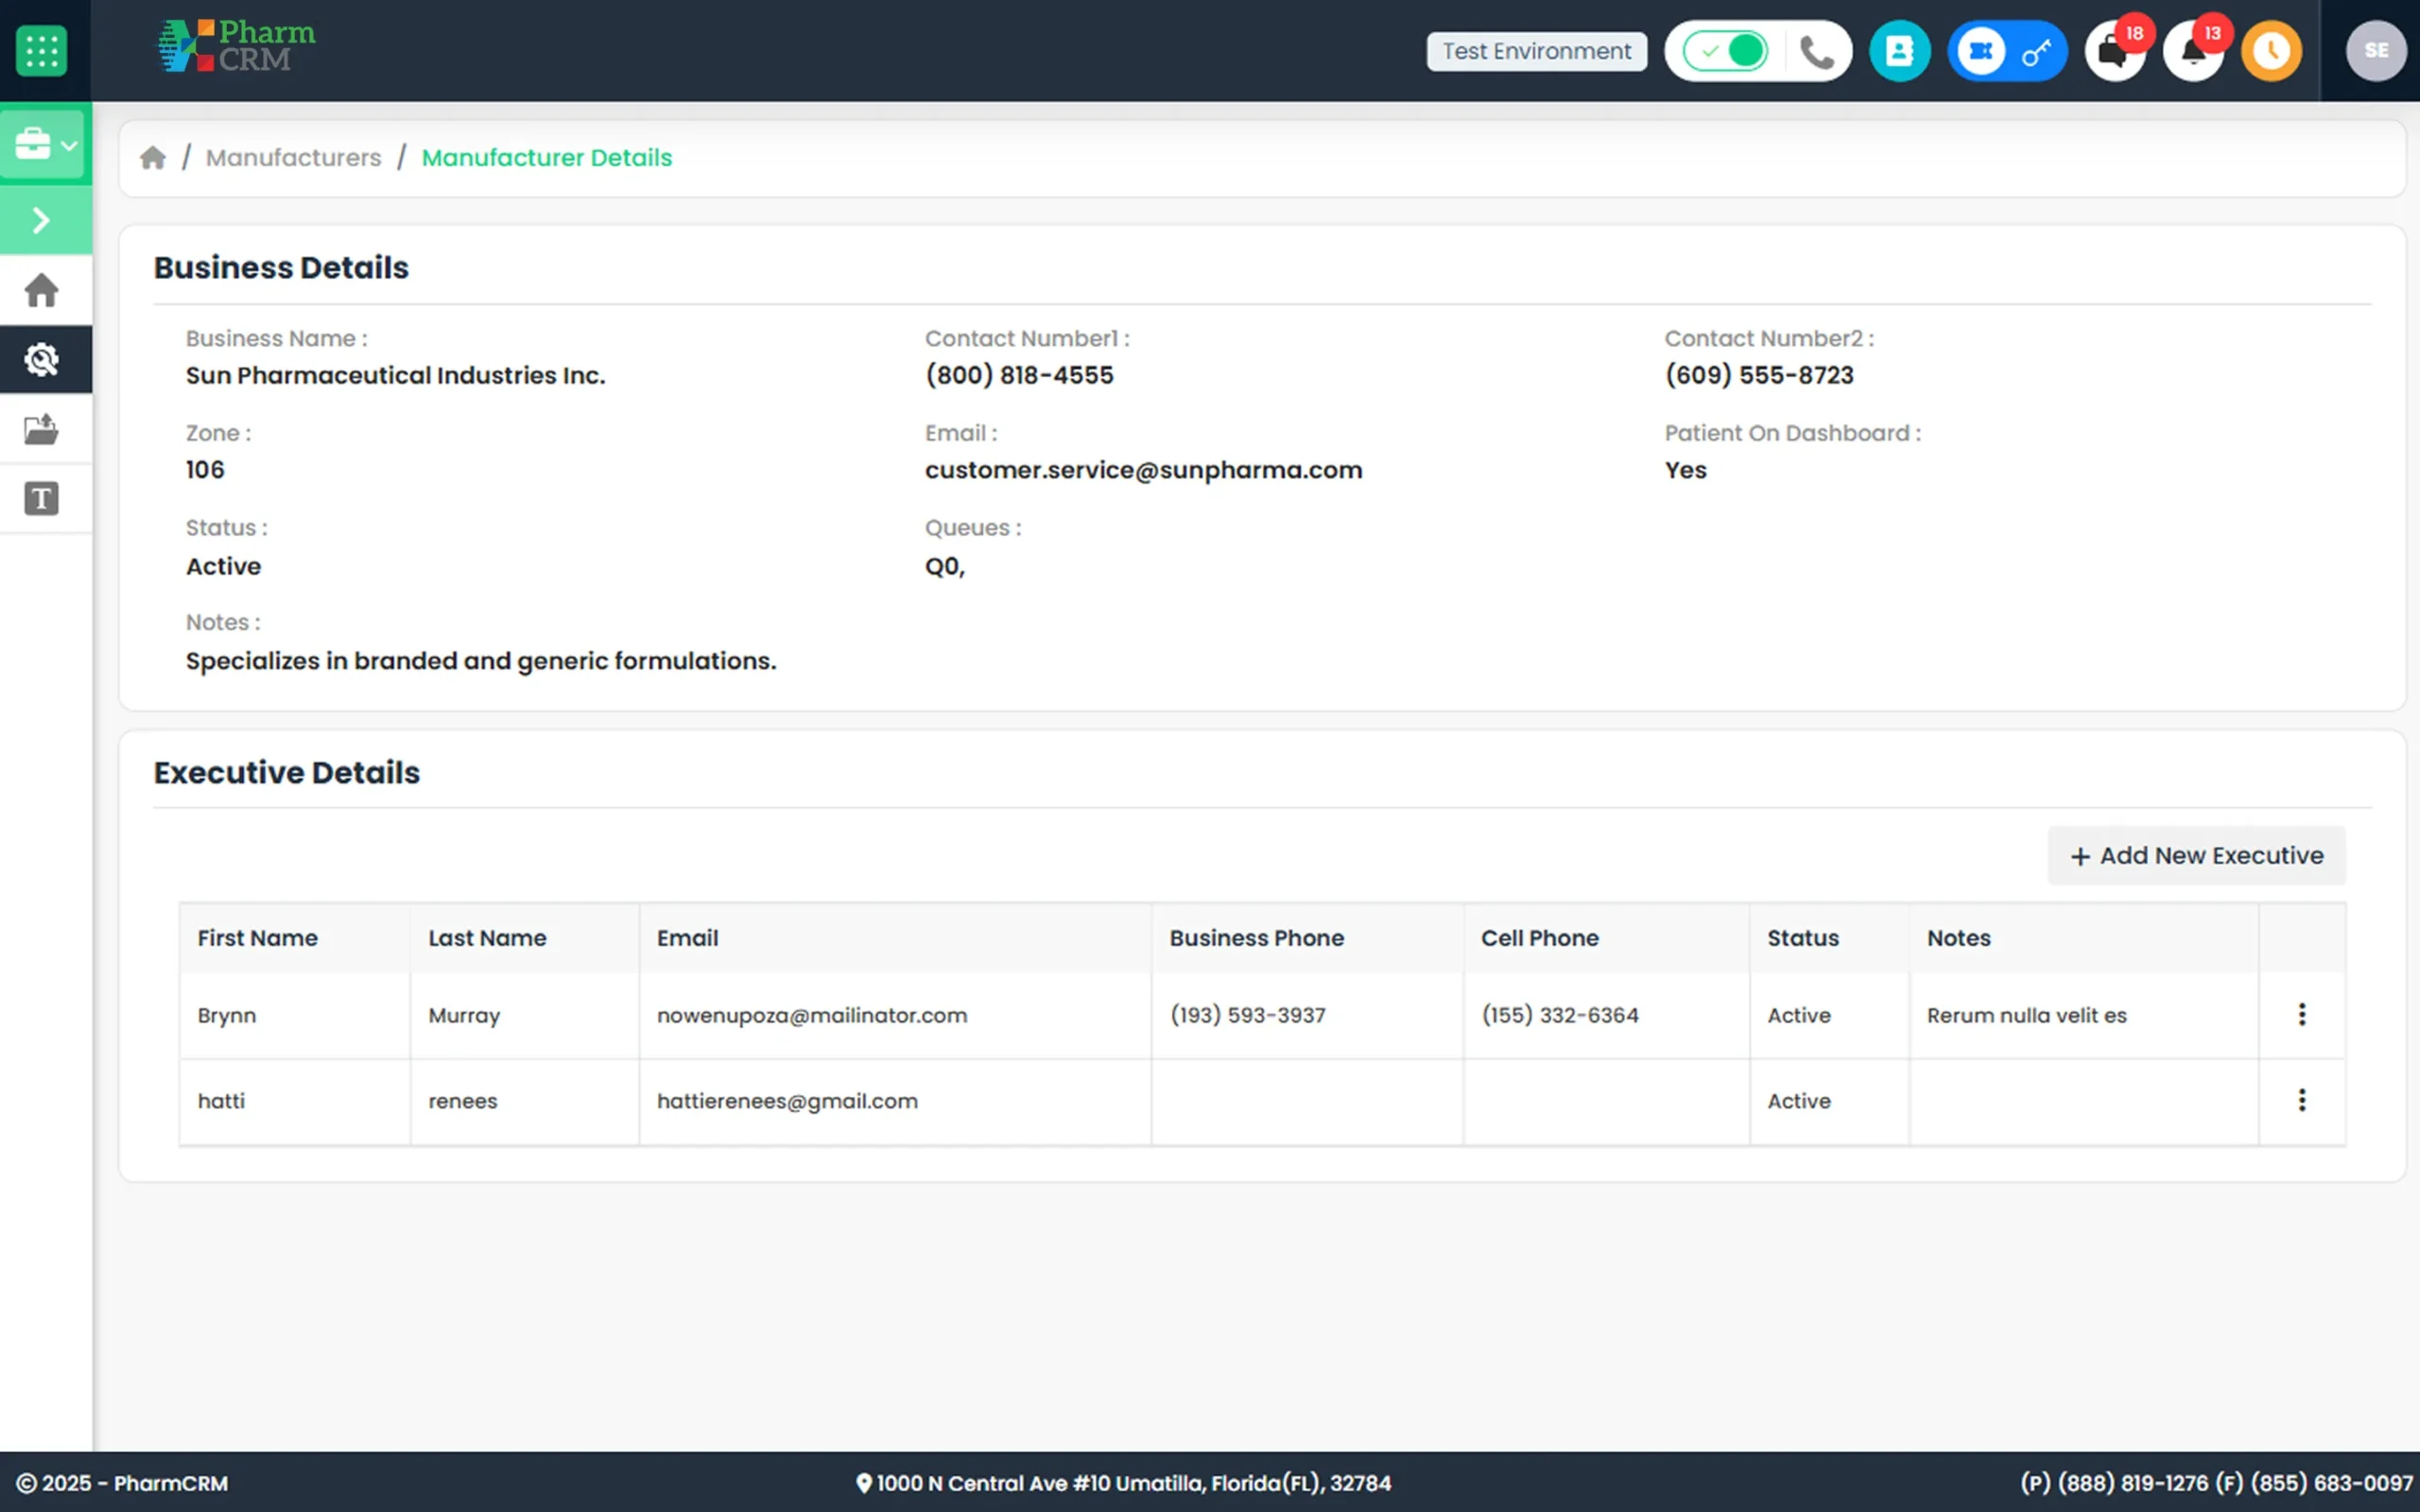Click the blue ticket icon
The width and height of the screenshot is (2420, 1512).
pos(1980,50)
